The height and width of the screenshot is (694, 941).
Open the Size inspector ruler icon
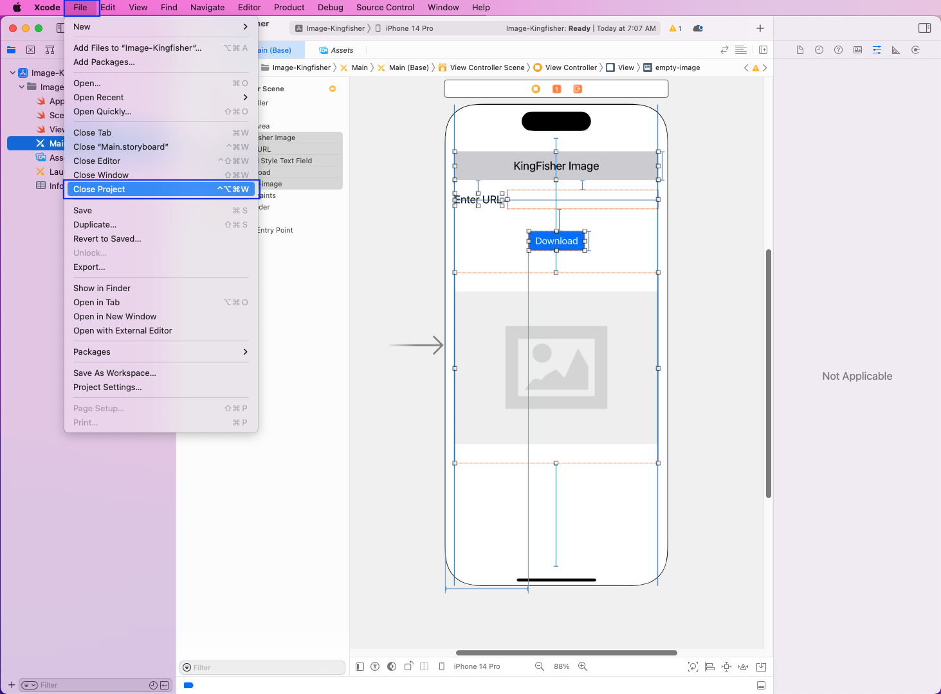click(896, 50)
